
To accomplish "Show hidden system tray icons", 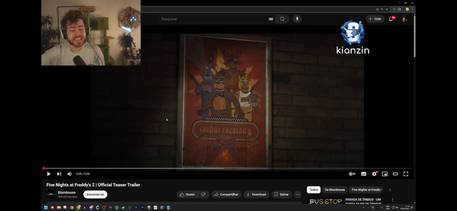I will pyautogui.click(x=363, y=208).
